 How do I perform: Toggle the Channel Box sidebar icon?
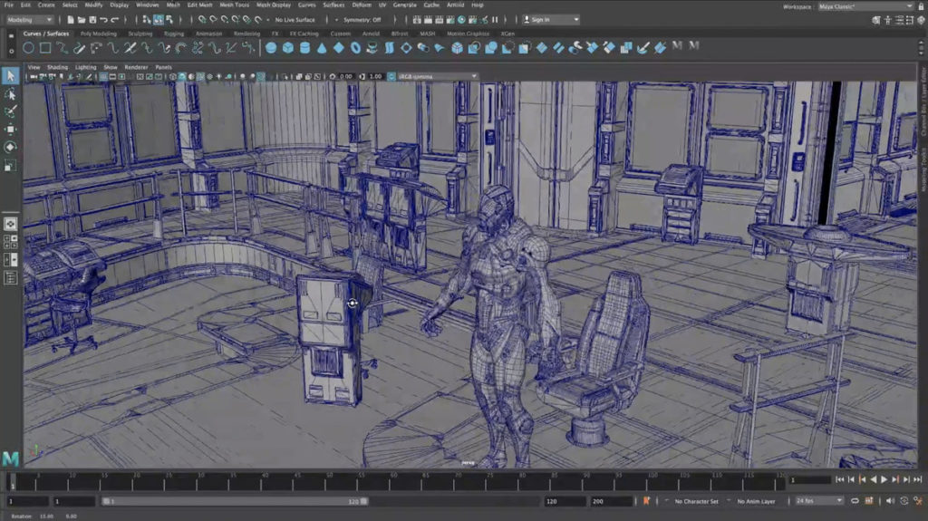[921, 20]
